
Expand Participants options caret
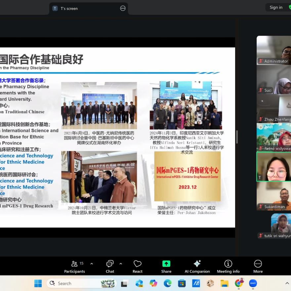pos(92,264)
